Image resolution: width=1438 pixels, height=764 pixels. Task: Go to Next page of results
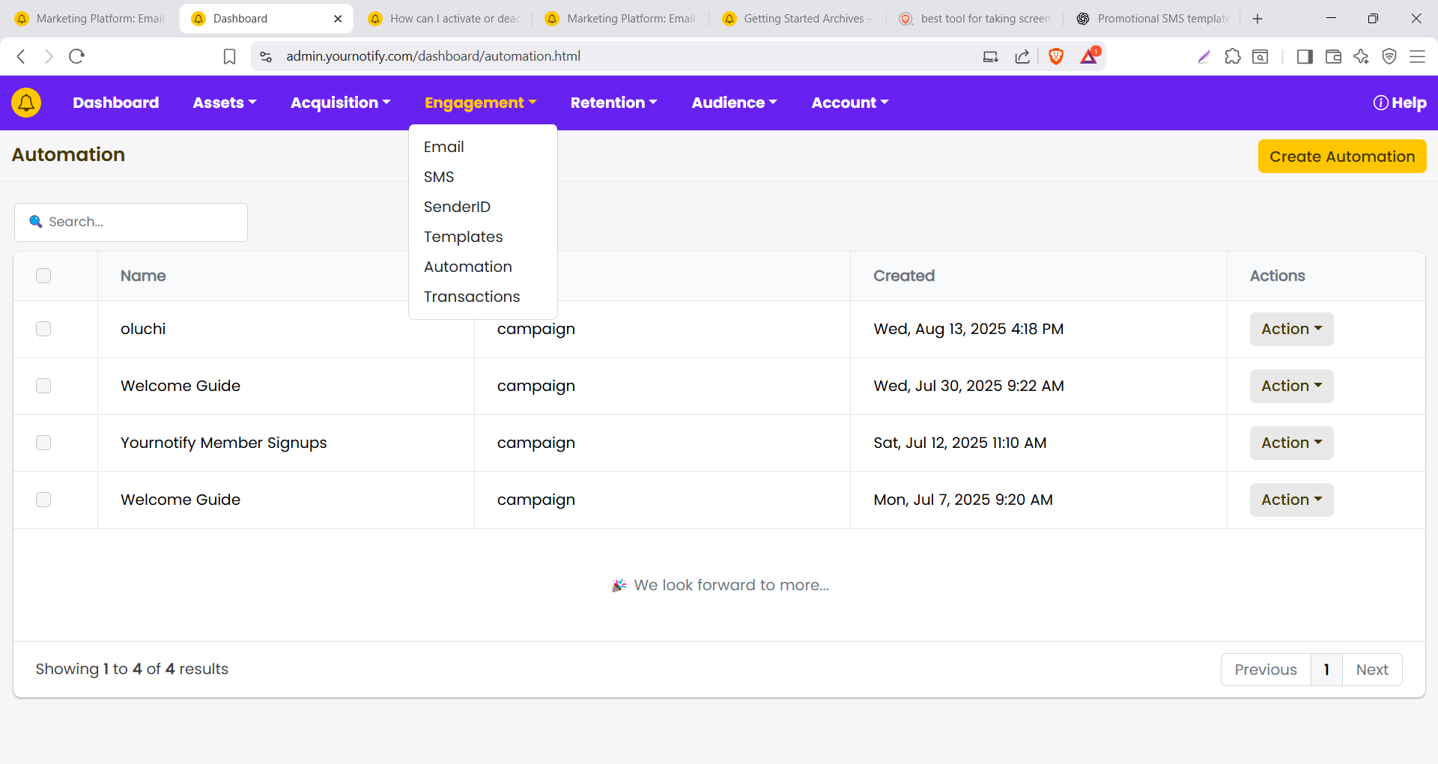(x=1371, y=670)
